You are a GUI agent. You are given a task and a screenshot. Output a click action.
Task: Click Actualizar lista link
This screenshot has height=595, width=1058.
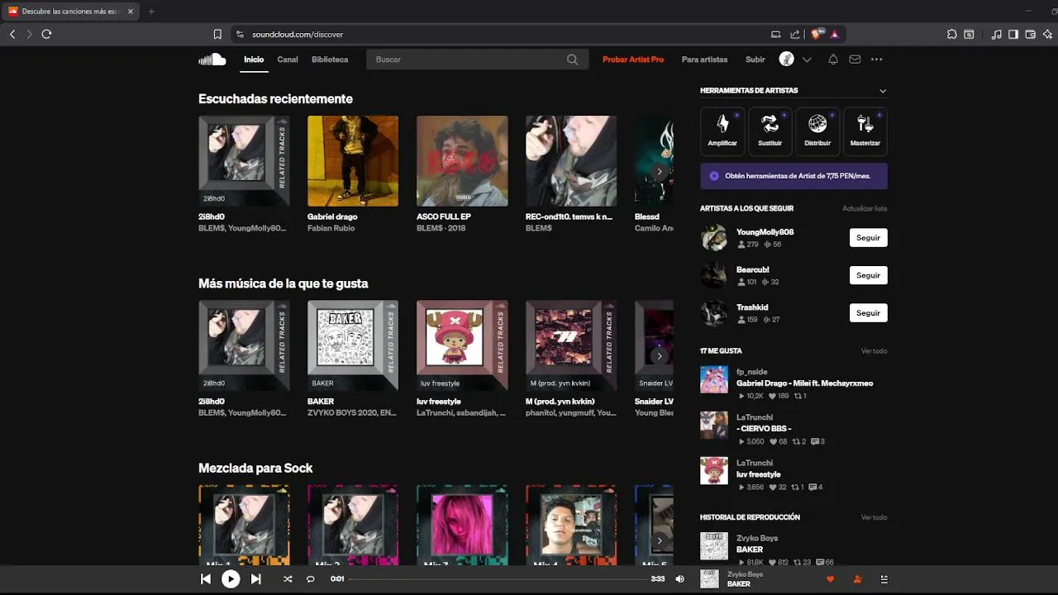point(865,209)
